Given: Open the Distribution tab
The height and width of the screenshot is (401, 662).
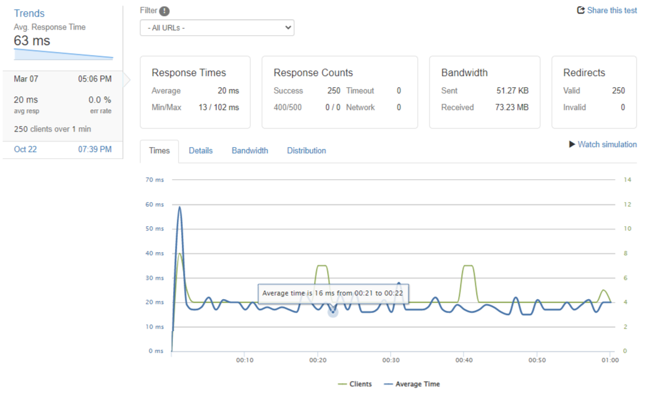Looking at the screenshot, I should click(306, 150).
